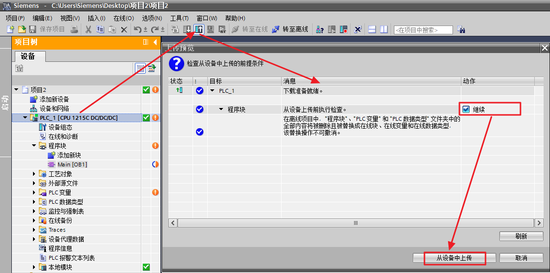The image size is (550, 273).
Task: Close the 上传预览 dialog
Action: (x=545, y=48)
